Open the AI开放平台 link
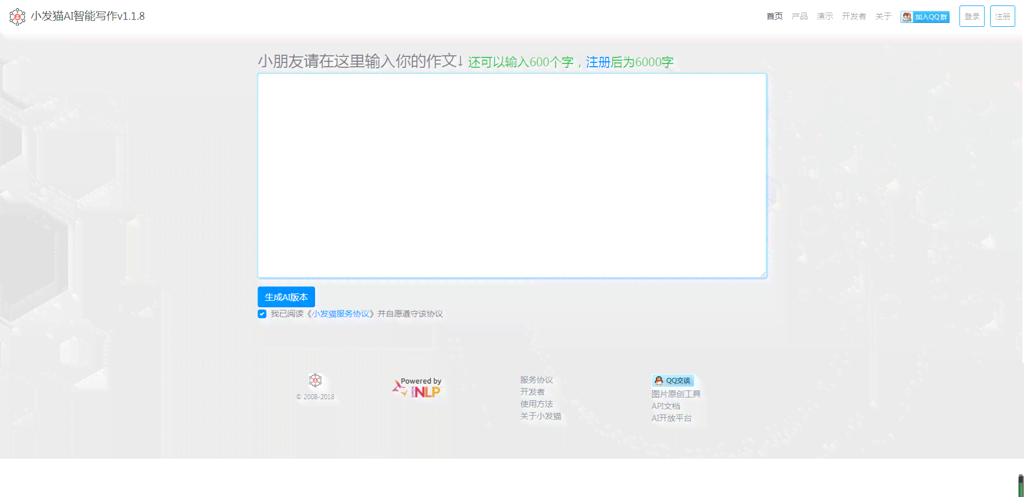The width and height of the screenshot is (1024, 497). (x=672, y=418)
